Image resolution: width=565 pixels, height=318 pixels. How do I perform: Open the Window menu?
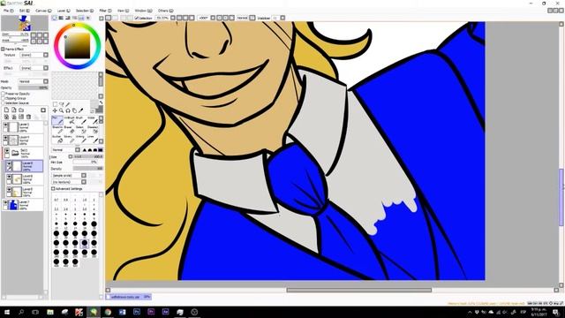click(143, 11)
